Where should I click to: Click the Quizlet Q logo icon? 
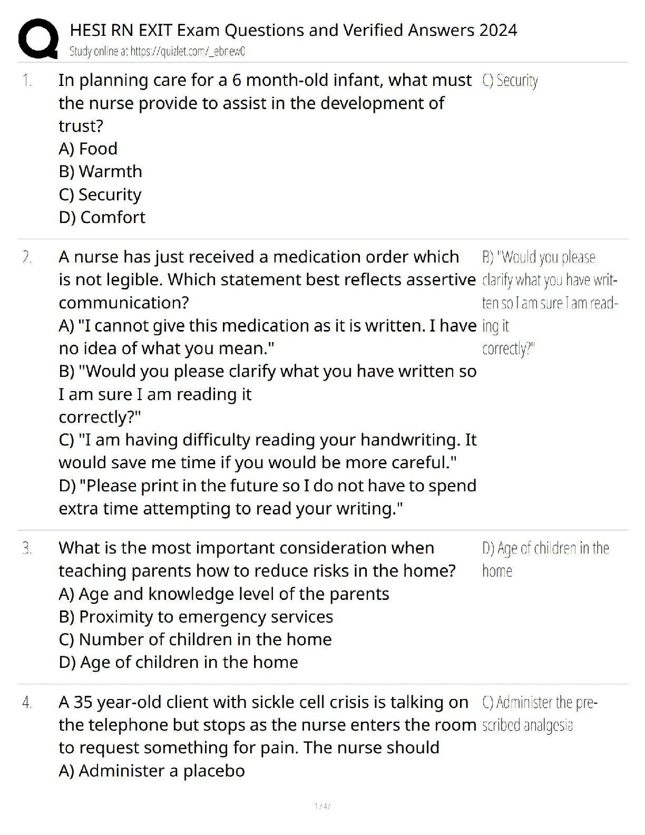pyautogui.click(x=38, y=38)
